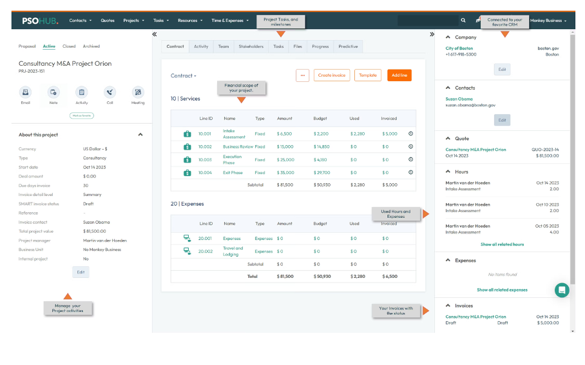Switch to the Stakeholders tab
The image size is (585, 365).
[x=251, y=46]
